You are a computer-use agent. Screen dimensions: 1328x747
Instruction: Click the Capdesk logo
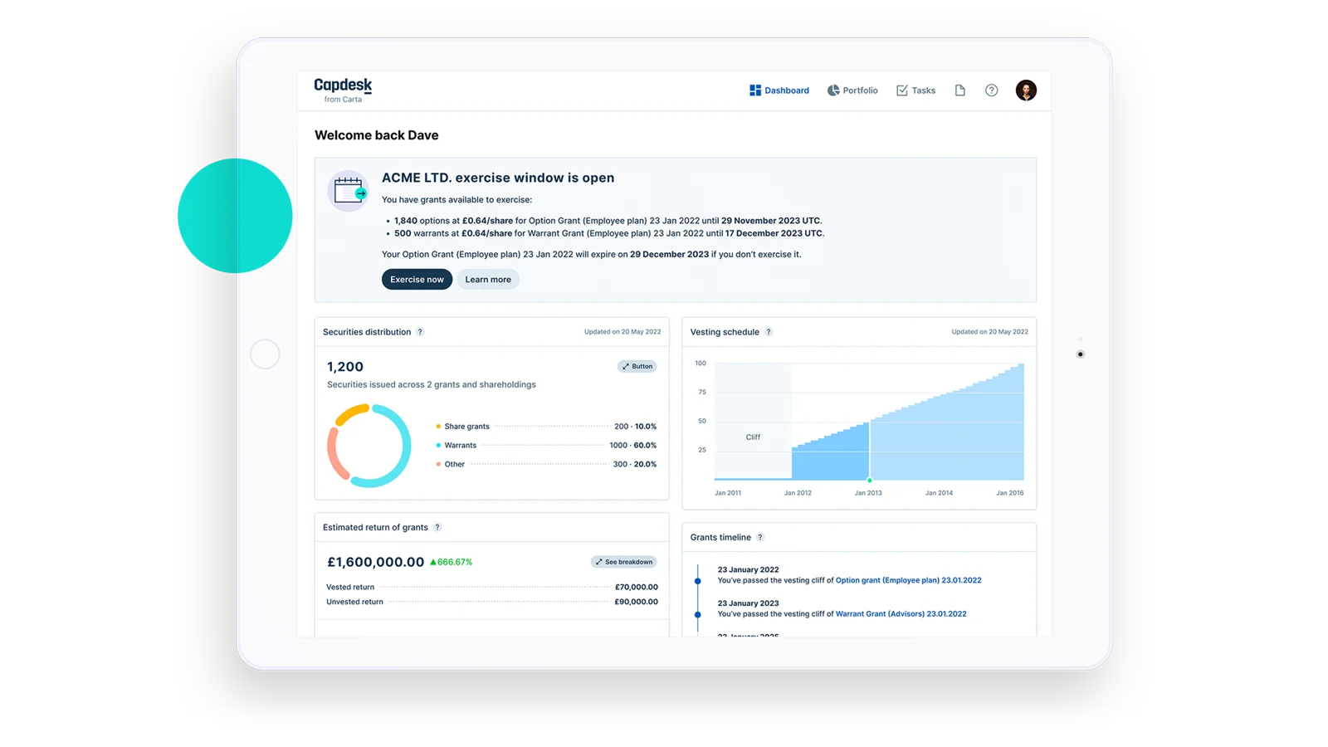pos(343,90)
